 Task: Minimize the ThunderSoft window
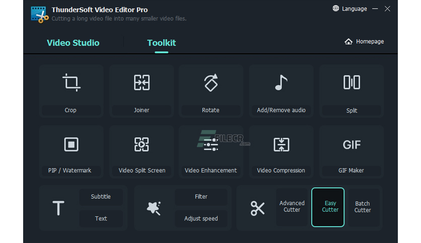[x=375, y=9]
